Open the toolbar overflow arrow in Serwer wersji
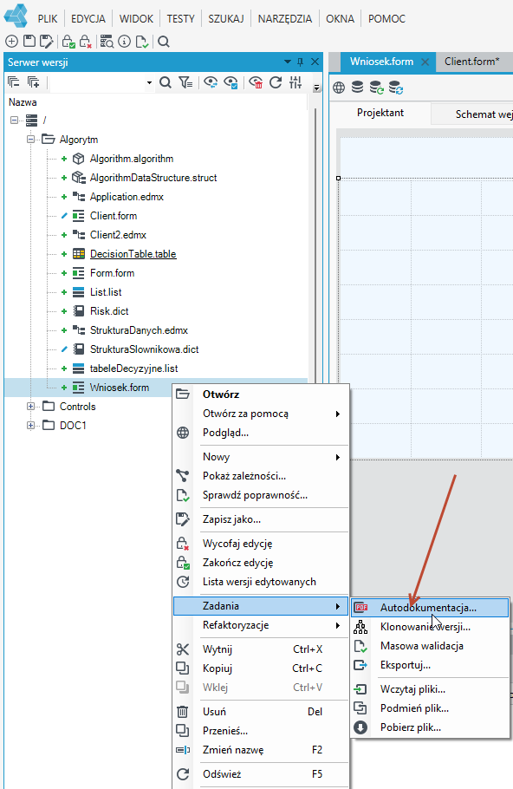This screenshot has width=513, height=789. 316,88
